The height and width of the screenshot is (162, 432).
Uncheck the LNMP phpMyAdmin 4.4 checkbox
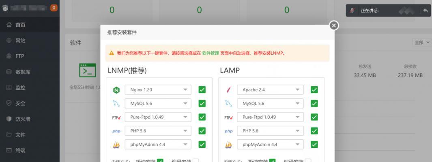(x=202, y=145)
